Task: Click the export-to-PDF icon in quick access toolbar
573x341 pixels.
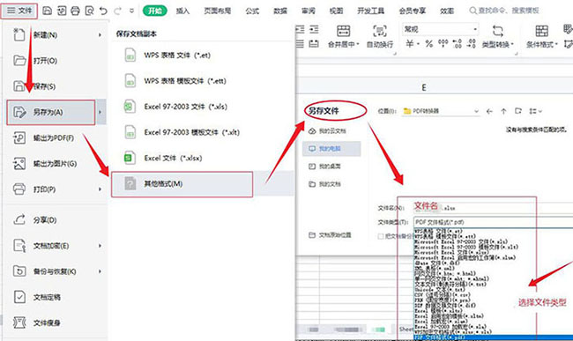Action: tap(62, 11)
